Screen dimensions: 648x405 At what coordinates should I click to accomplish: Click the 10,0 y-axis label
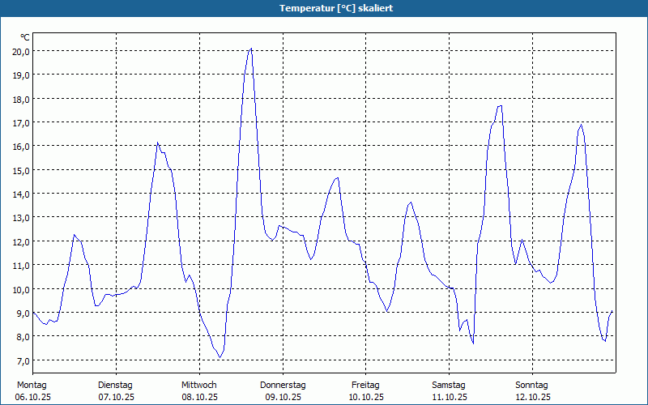tap(21, 289)
